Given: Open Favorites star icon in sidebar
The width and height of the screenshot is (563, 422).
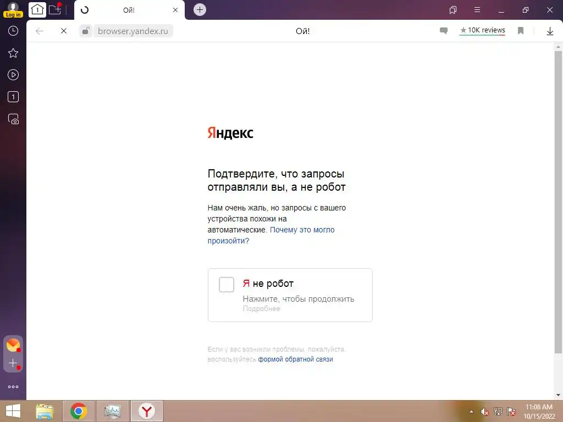Looking at the screenshot, I should (x=13, y=53).
